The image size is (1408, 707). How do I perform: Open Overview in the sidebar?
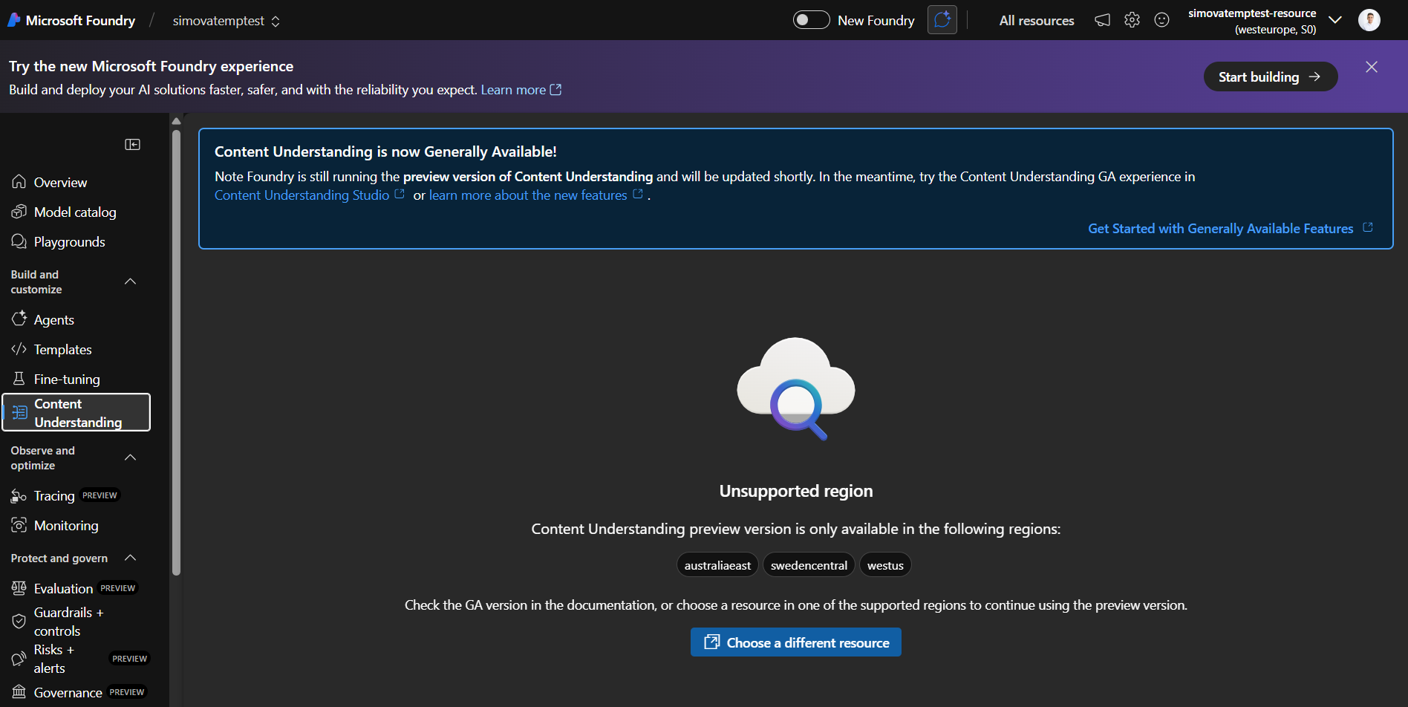tap(60, 182)
